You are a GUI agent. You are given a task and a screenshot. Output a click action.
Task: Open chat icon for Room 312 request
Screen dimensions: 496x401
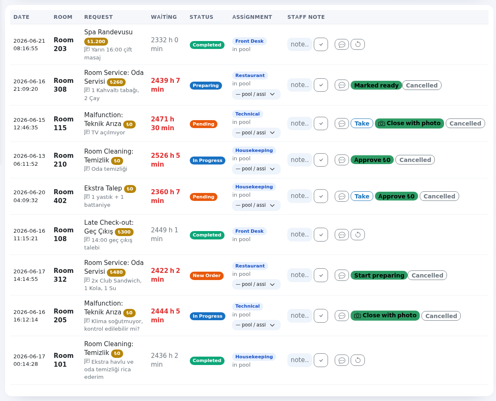click(x=342, y=275)
